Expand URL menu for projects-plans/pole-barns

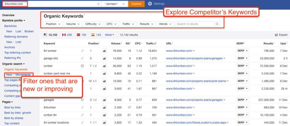pos(228,81)
